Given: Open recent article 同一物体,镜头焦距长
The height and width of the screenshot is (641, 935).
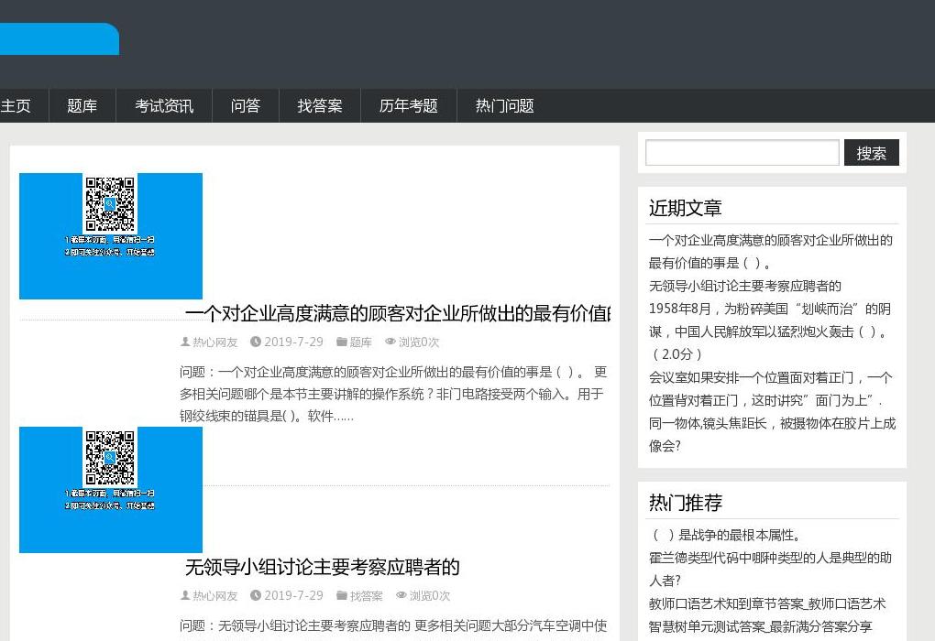Looking at the screenshot, I should 772,434.
